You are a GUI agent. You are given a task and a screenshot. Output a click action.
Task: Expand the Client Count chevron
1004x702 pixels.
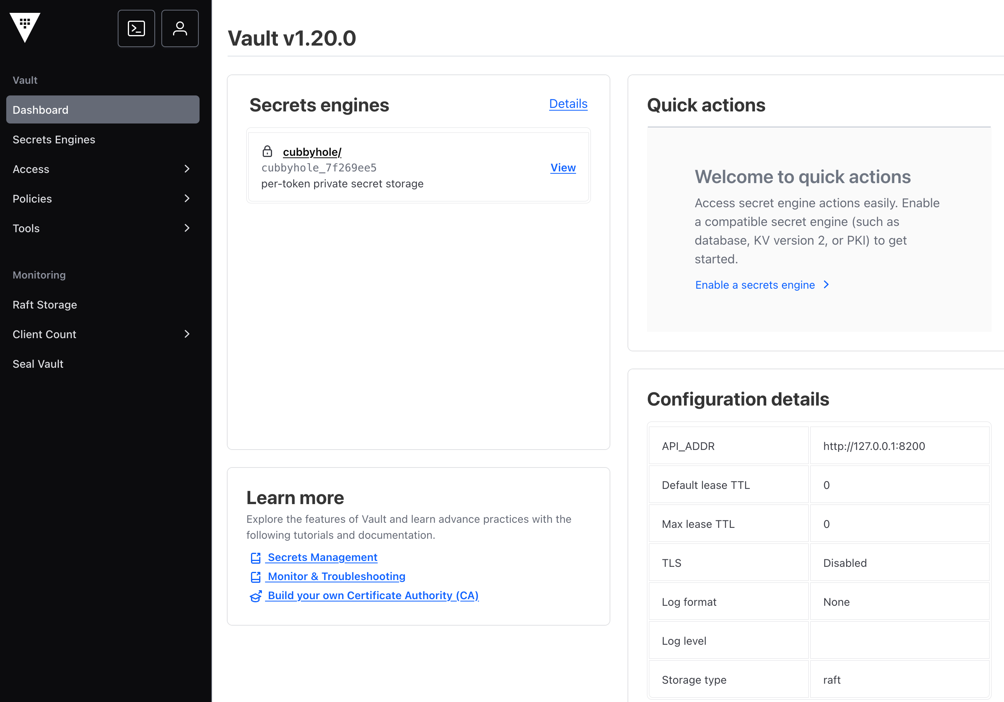187,334
